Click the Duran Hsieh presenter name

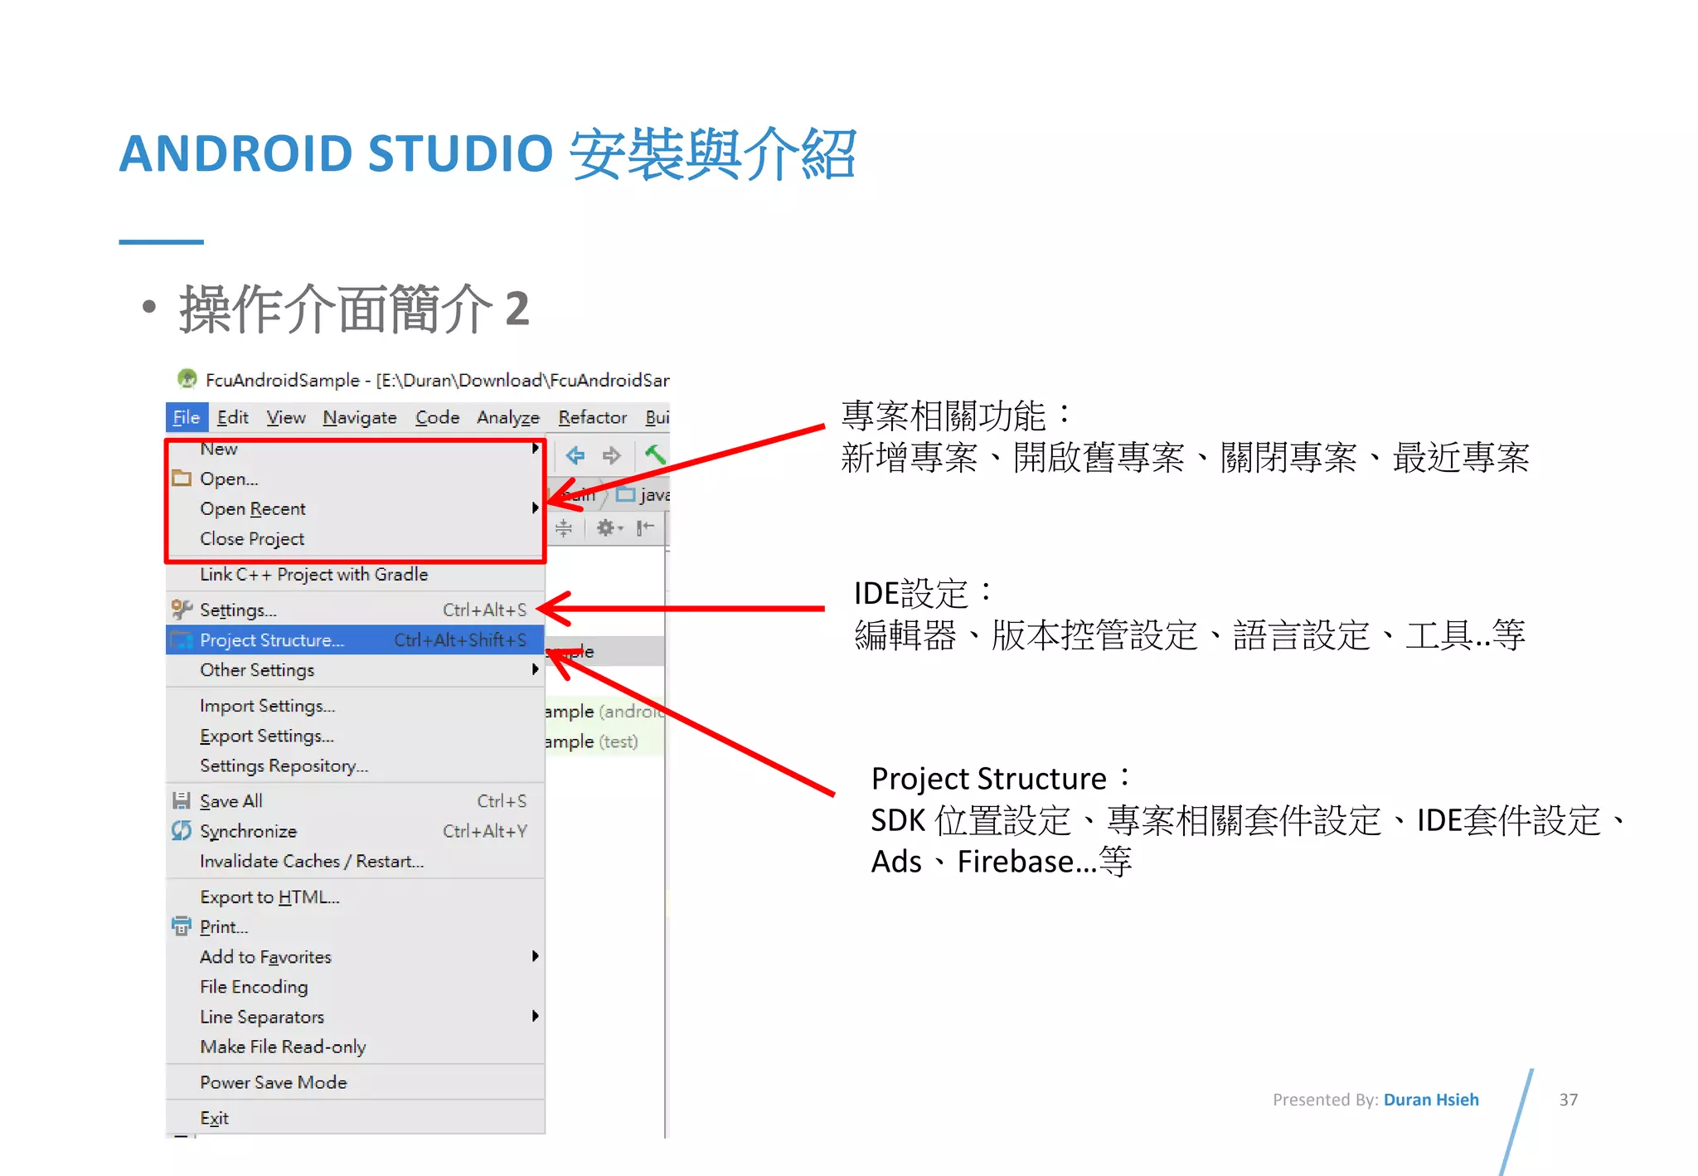click(x=1430, y=1099)
